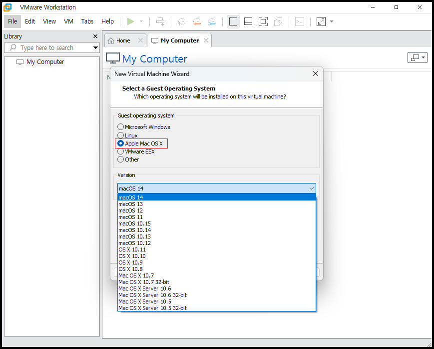Choose macOS 10.14 from the version list
434x349 pixels.
click(217, 230)
